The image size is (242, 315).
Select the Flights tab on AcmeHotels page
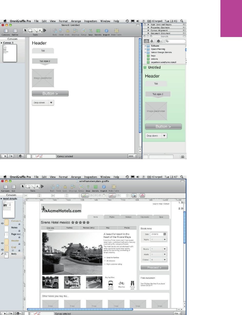tap(112, 217)
